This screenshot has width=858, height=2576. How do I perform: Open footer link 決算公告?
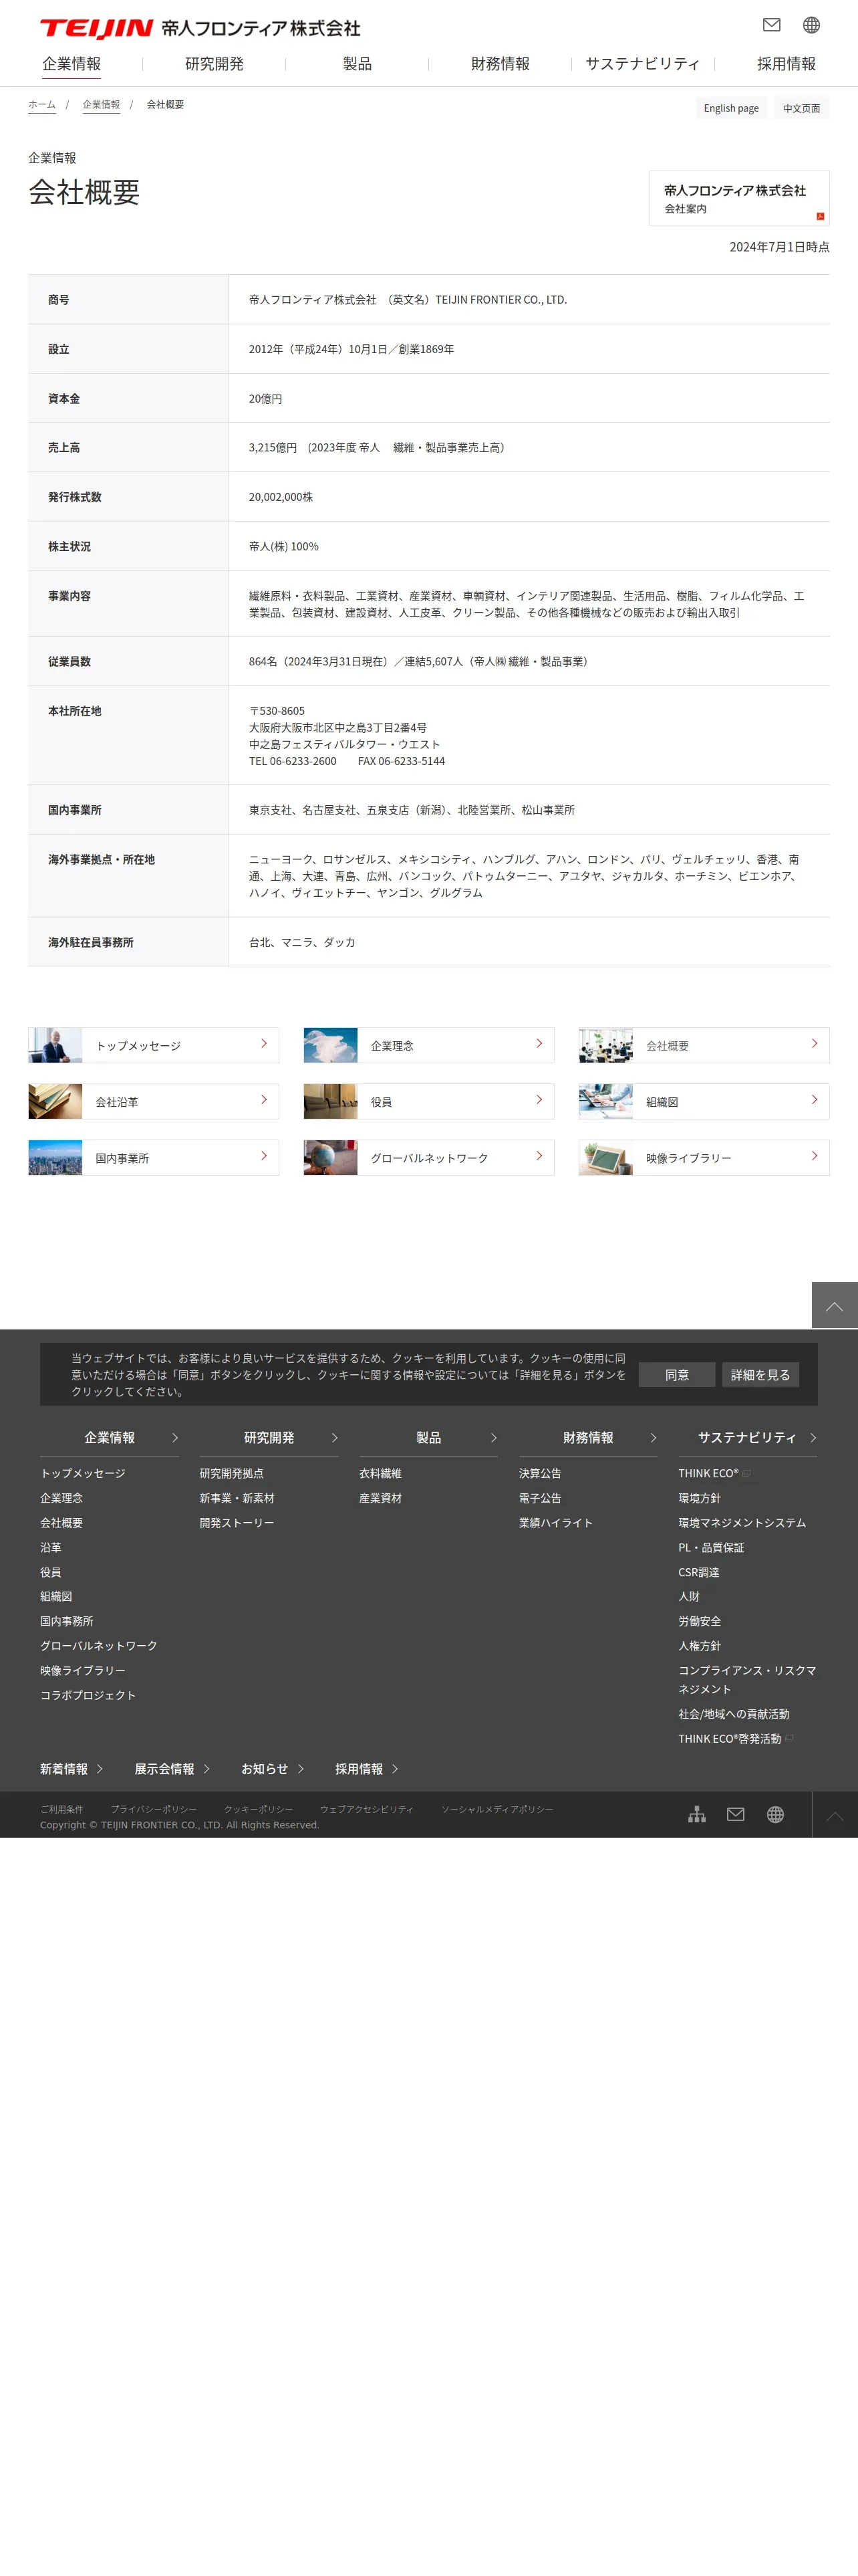541,1473
